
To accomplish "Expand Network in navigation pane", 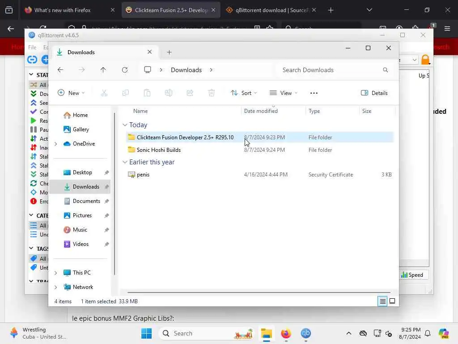I will coord(55,287).
